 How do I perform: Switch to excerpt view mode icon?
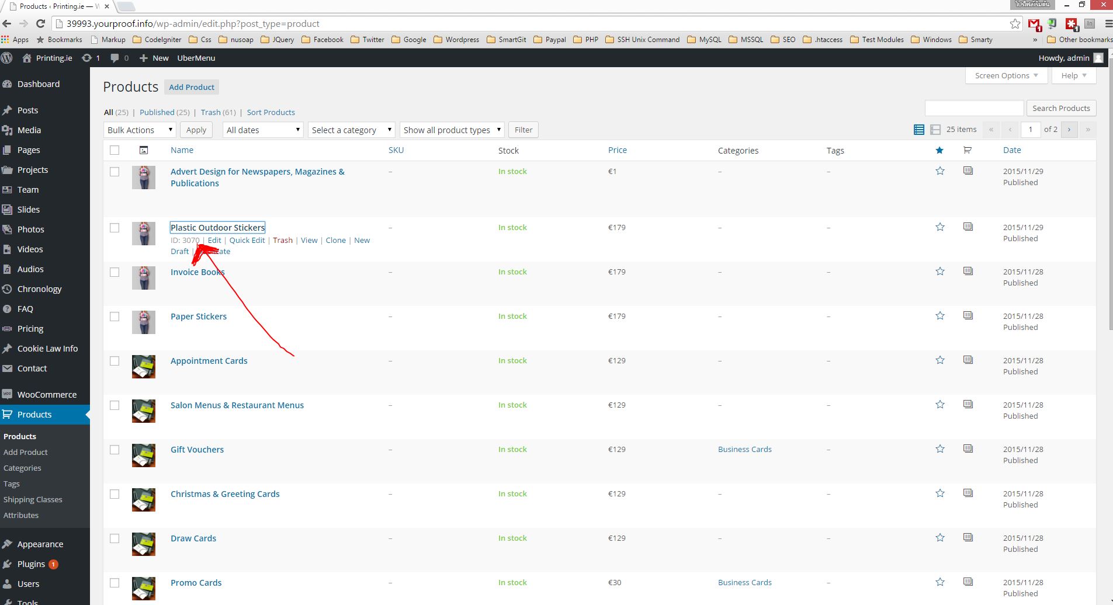[x=935, y=130]
